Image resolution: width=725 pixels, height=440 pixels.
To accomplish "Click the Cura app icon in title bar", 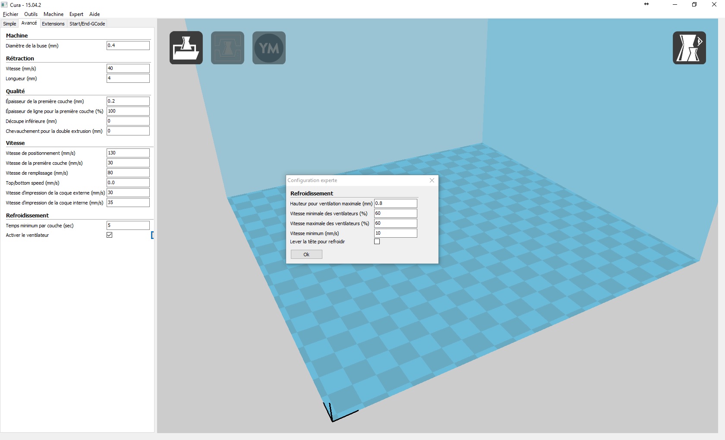I will click(x=4, y=5).
